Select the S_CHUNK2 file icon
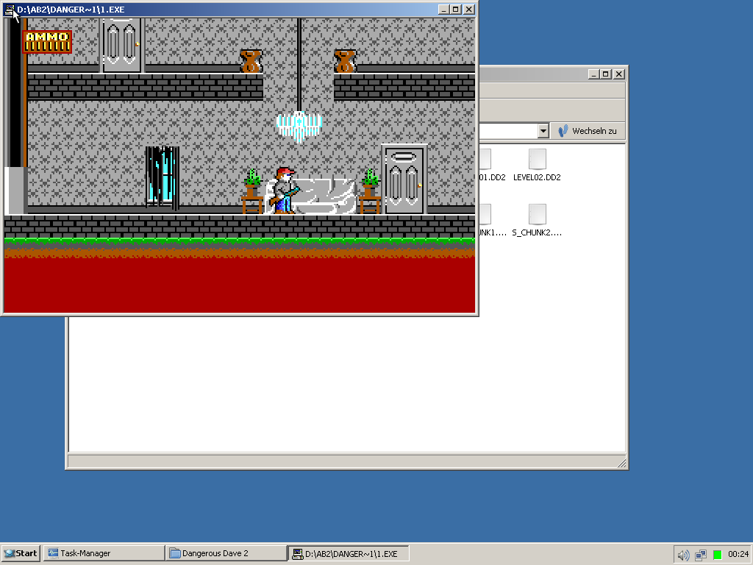The height and width of the screenshot is (565, 753). pyautogui.click(x=538, y=216)
